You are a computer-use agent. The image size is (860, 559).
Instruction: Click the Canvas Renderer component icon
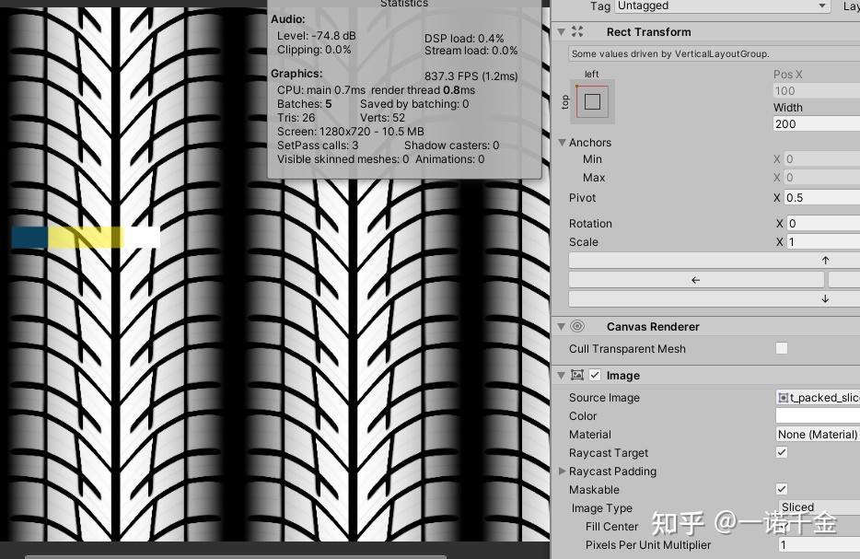pos(576,326)
